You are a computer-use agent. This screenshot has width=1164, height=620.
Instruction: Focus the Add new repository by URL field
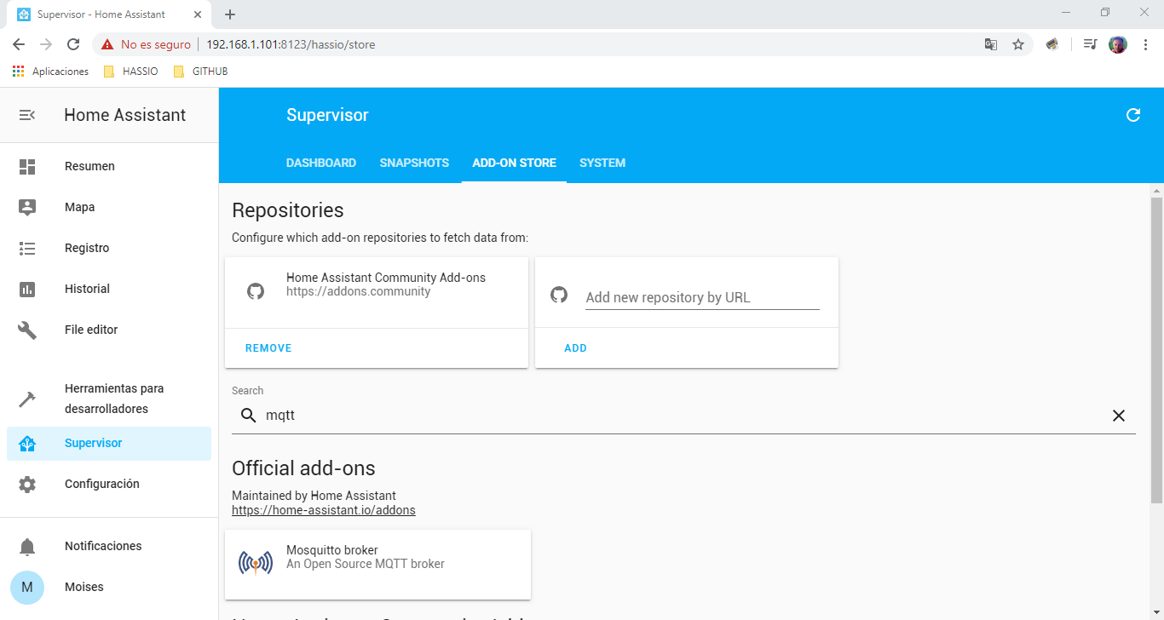pyautogui.click(x=702, y=297)
